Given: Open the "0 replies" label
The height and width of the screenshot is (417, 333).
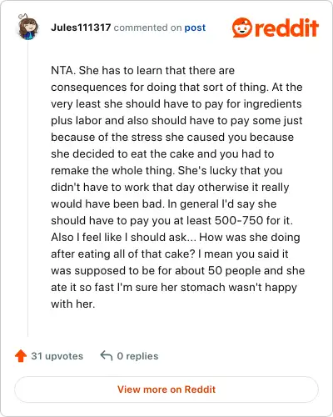Looking at the screenshot, I should pyautogui.click(x=137, y=356).
